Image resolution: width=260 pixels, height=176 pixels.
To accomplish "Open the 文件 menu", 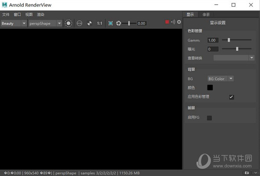I will [x=6, y=15].
